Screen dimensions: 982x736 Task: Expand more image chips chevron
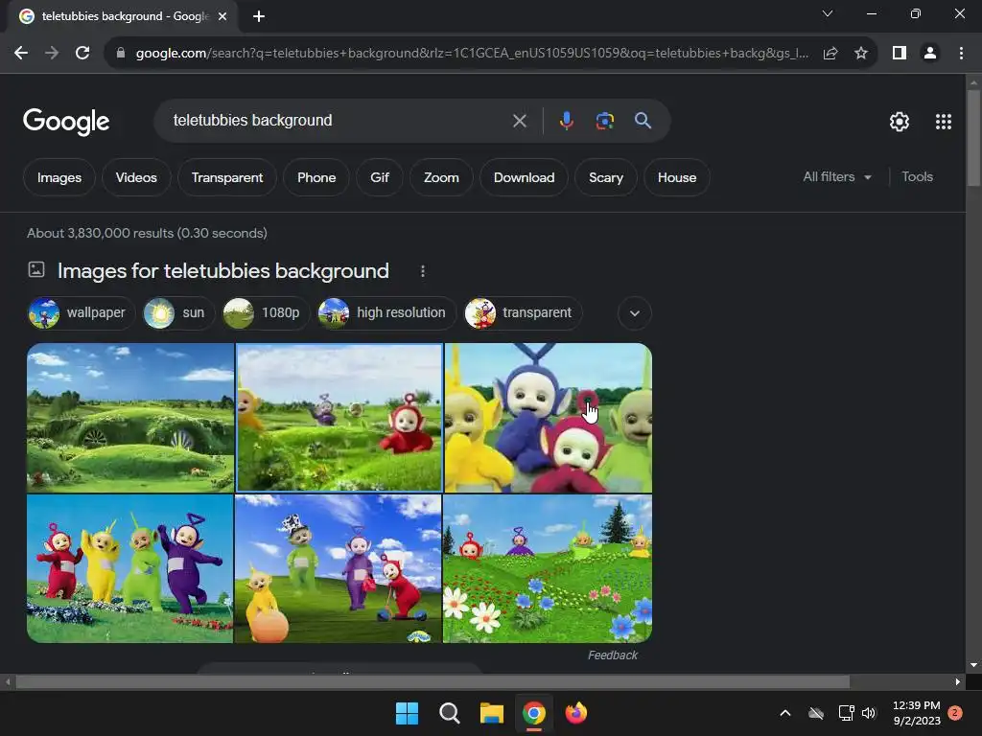click(x=635, y=313)
